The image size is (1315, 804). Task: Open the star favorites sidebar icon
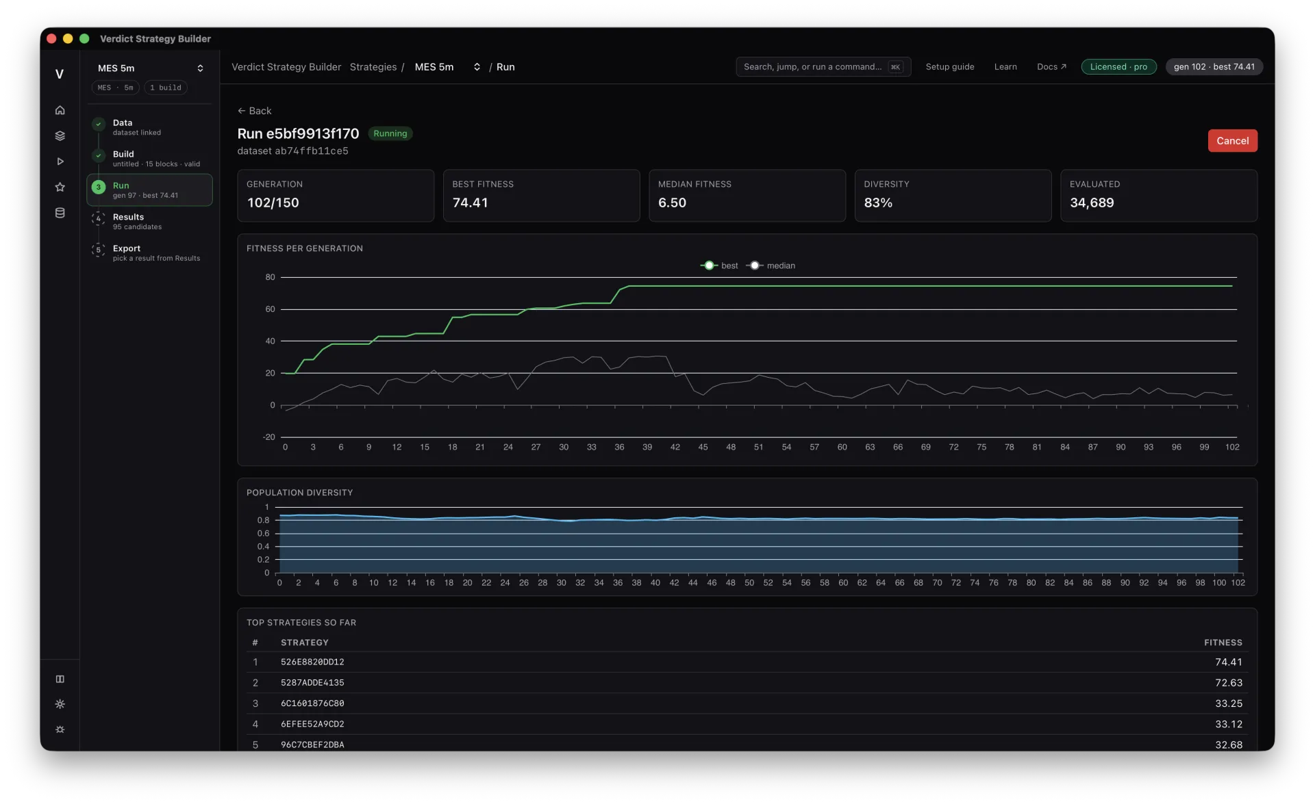(x=60, y=187)
